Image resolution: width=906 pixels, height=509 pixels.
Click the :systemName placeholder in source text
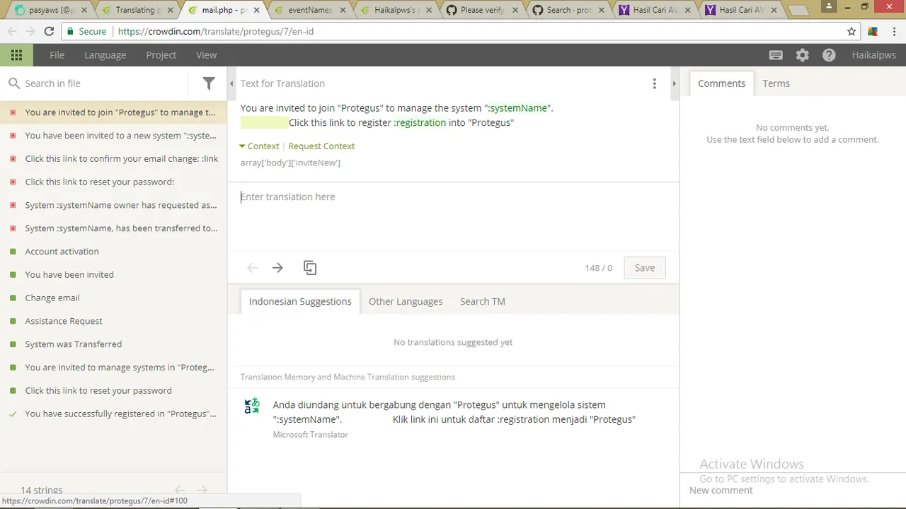(x=518, y=108)
